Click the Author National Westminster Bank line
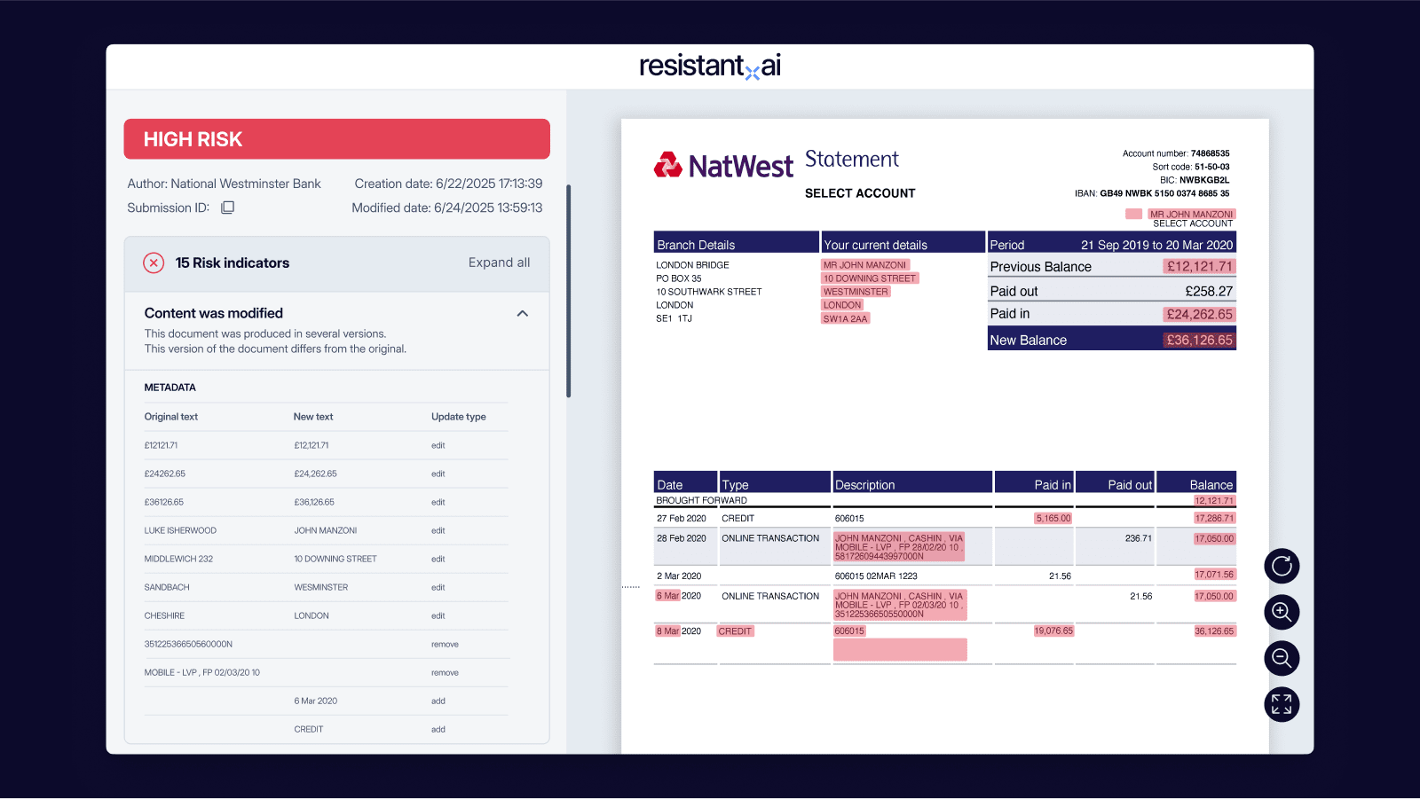The width and height of the screenshot is (1420, 799). click(x=225, y=184)
